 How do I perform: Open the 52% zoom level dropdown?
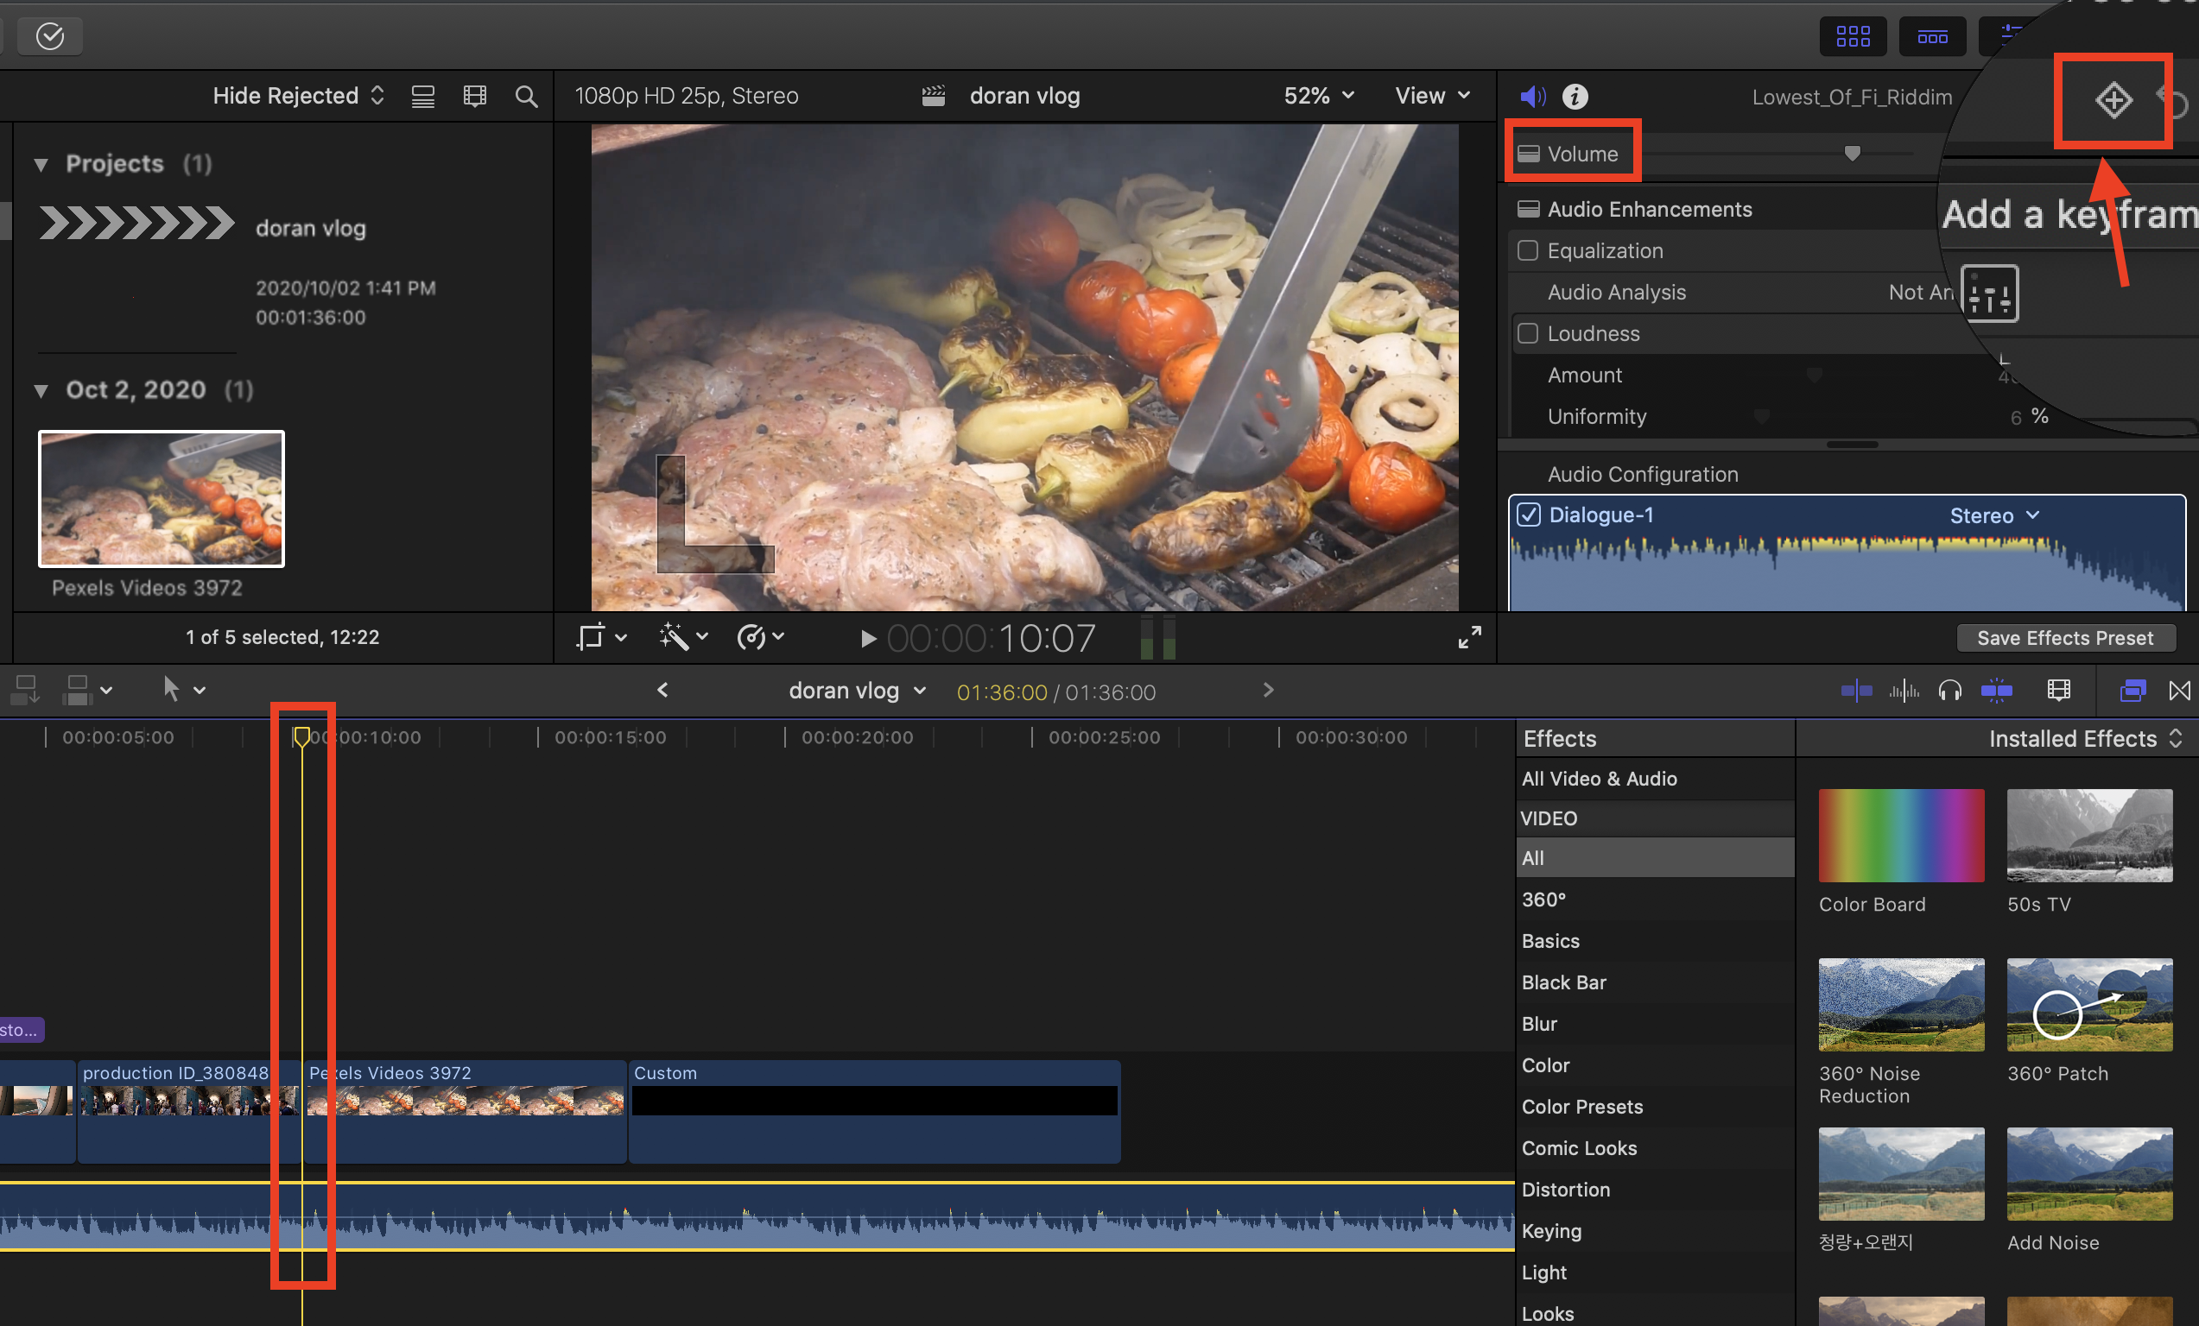point(1318,96)
